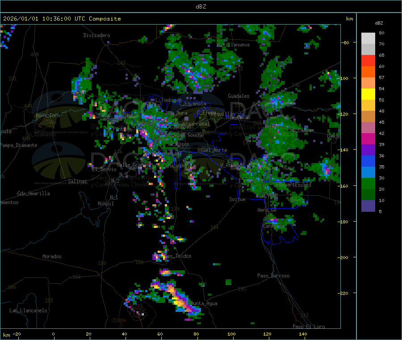
Task: Click the '45' value on color legend
Action: (381, 122)
